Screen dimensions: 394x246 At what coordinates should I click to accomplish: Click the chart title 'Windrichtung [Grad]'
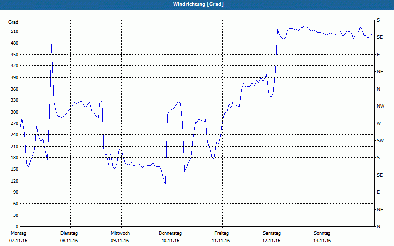click(198, 4)
